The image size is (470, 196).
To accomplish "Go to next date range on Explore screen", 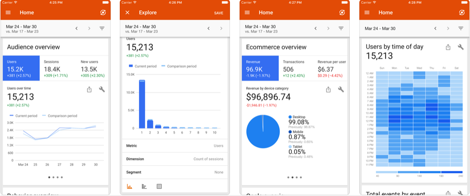I will tap(221, 28).
